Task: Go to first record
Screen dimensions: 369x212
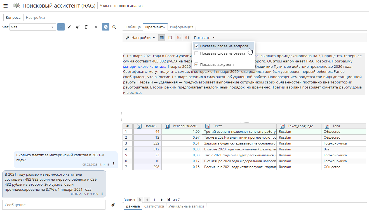Action: pyautogui.click(x=140, y=200)
